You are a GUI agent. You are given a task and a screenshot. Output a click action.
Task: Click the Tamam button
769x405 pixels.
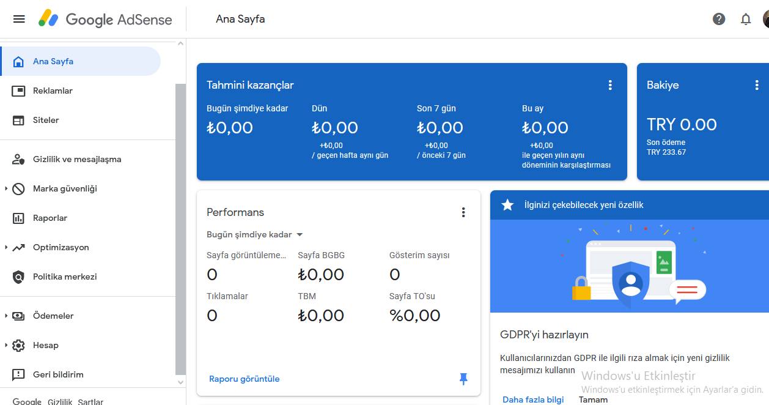tap(594, 399)
